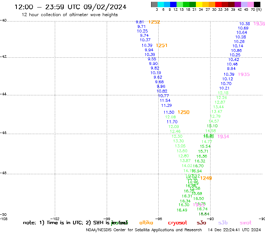
Task: Click the 's3a' satellite label
Action: point(201,223)
